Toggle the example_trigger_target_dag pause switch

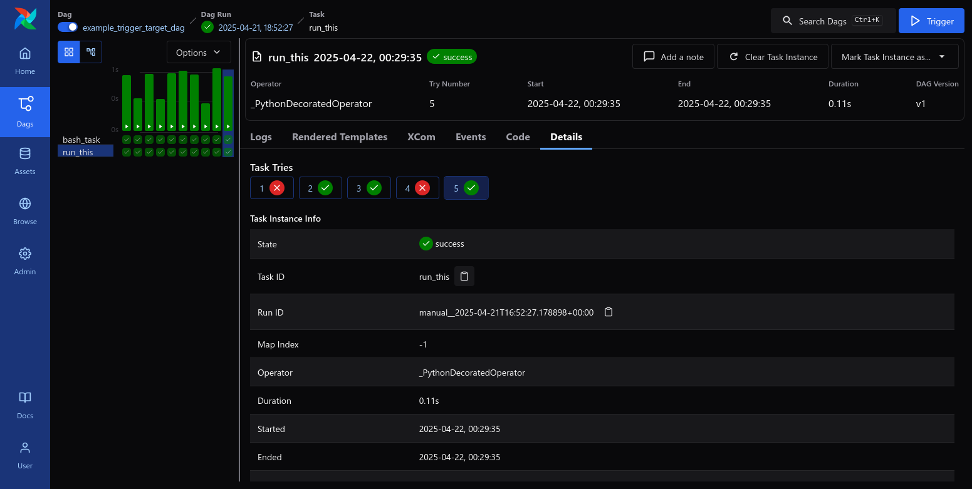point(68,27)
